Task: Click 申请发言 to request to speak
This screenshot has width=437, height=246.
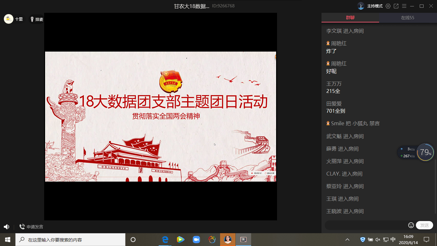Action: coord(31,227)
